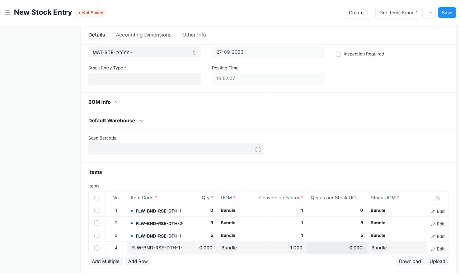Switch to the Accounting Dimensions tab
460x273 pixels.
(x=144, y=35)
